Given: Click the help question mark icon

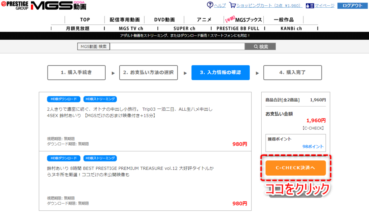Looking at the screenshot, I should [x=210, y=5].
